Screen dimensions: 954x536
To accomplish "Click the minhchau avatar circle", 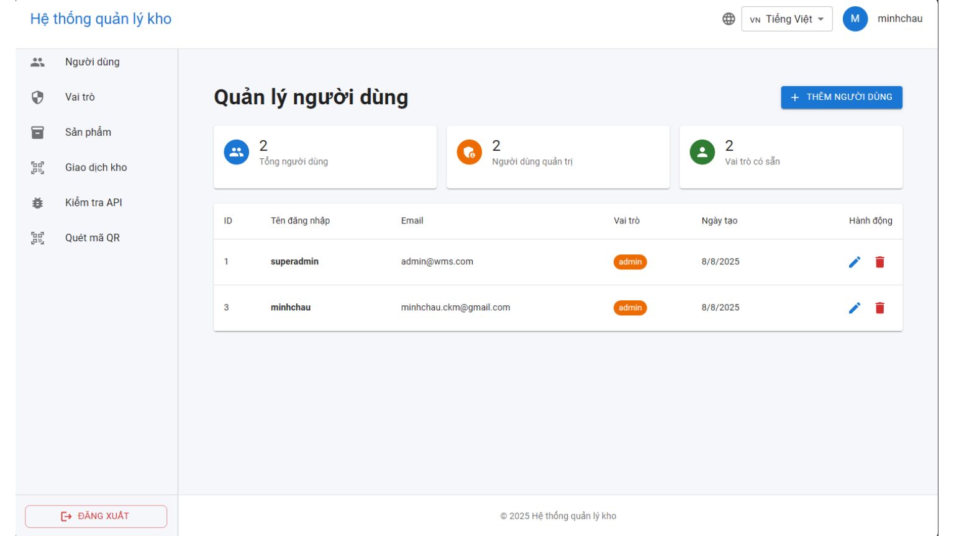I will [x=855, y=19].
